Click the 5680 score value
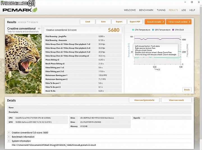This screenshot has height=150, width=202. (114, 30)
